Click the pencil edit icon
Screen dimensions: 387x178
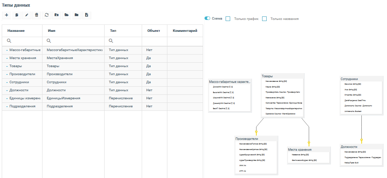(x=26, y=15)
